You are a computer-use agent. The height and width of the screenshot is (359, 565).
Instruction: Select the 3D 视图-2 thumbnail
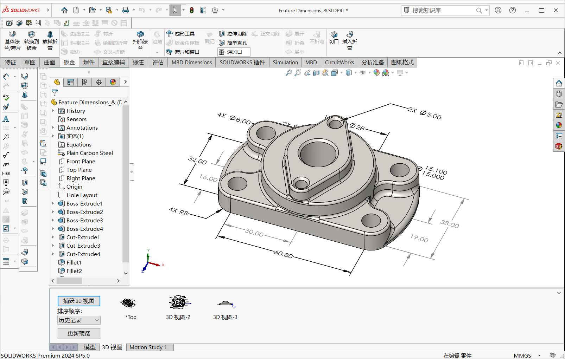178,303
